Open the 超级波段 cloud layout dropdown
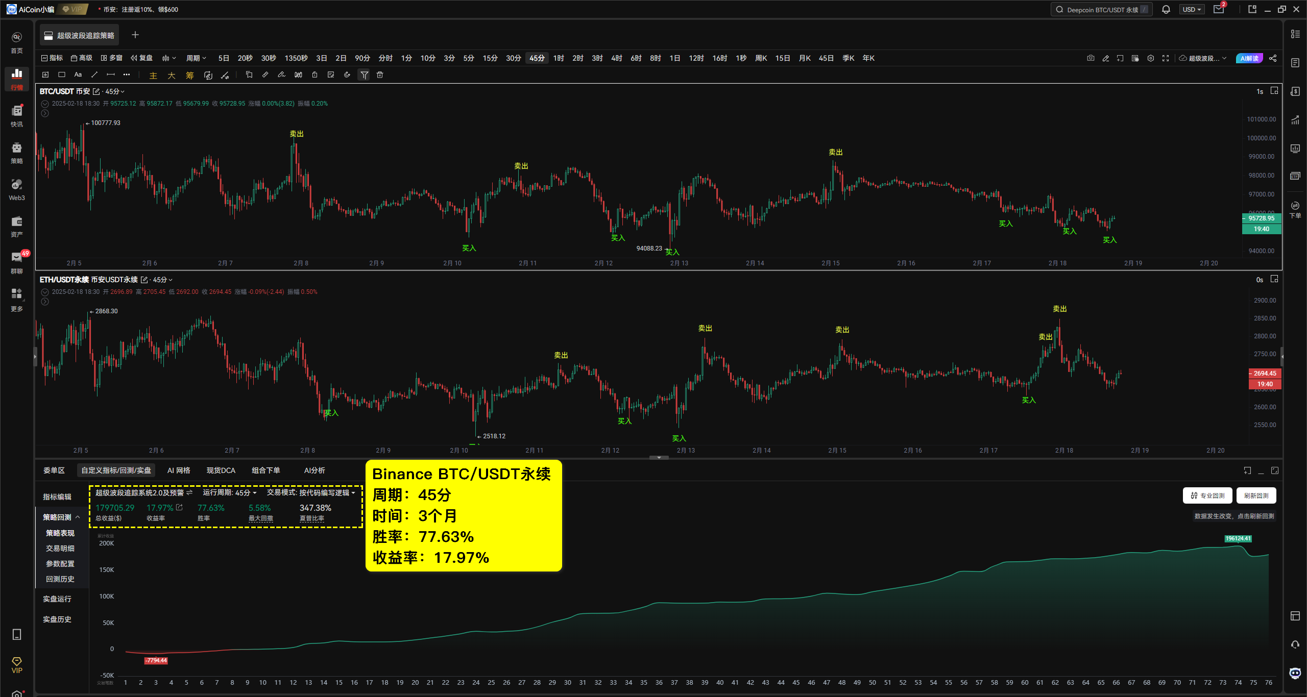 (x=1203, y=58)
